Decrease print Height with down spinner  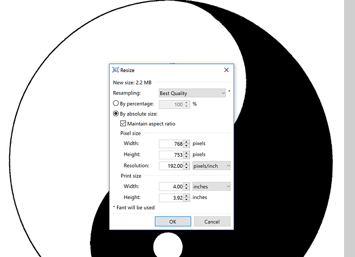[187, 199]
